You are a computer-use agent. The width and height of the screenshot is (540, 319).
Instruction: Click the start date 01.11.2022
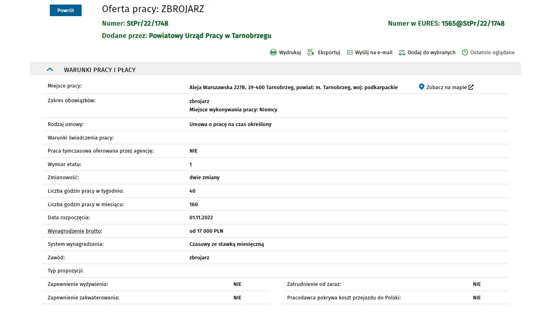point(201,218)
